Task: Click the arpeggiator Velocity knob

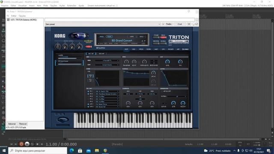Action: (183, 103)
